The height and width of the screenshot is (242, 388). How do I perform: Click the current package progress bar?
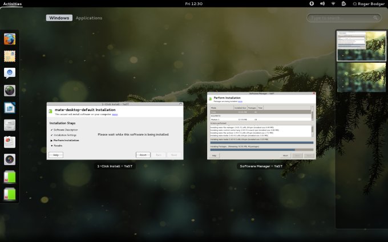(x=261, y=142)
